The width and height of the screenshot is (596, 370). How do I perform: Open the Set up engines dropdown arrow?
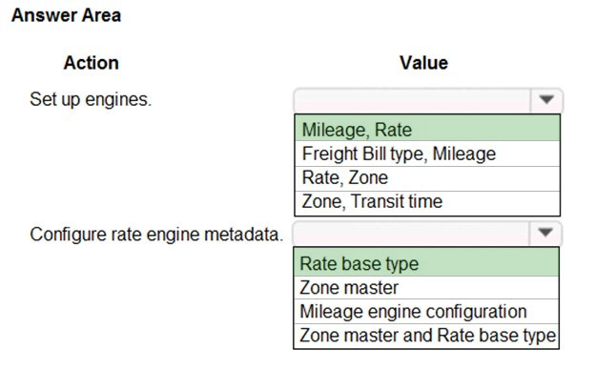[546, 100]
